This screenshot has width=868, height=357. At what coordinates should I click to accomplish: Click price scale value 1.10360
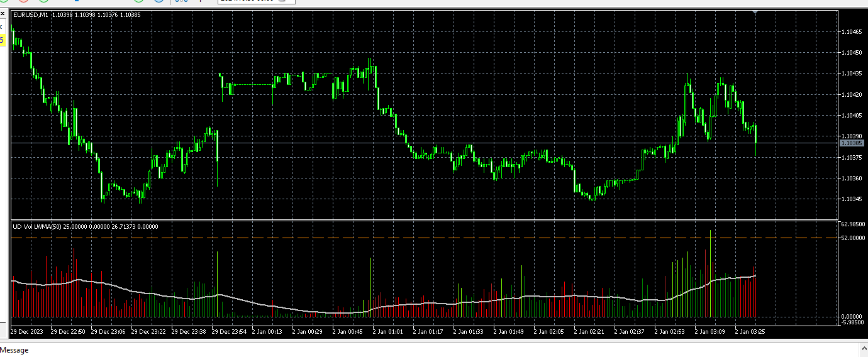pos(853,178)
